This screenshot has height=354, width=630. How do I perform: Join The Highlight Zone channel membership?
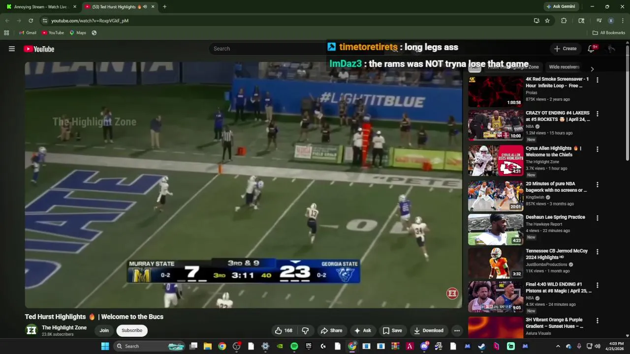[x=104, y=330]
